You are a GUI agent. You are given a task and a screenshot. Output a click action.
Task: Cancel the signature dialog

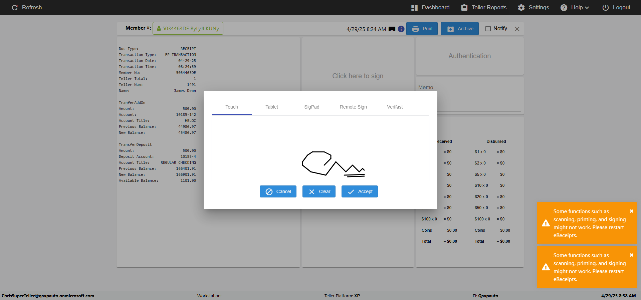[278, 191]
